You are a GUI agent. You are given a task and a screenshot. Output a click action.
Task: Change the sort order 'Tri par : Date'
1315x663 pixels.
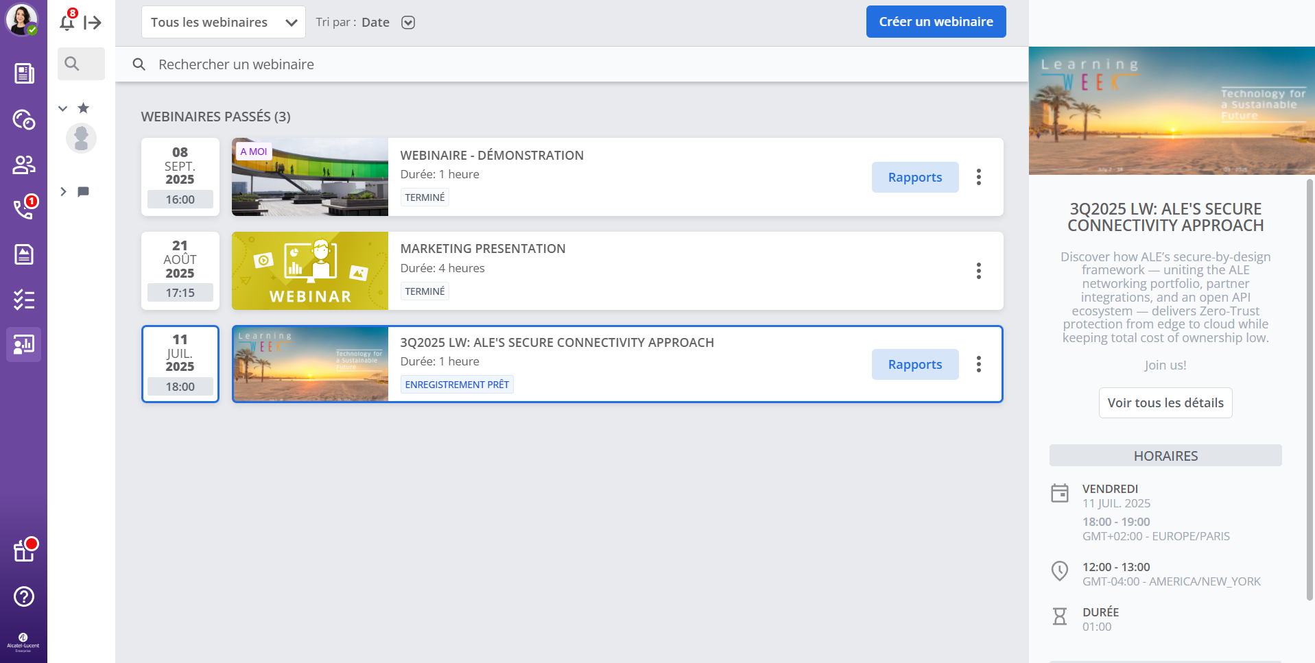point(366,23)
